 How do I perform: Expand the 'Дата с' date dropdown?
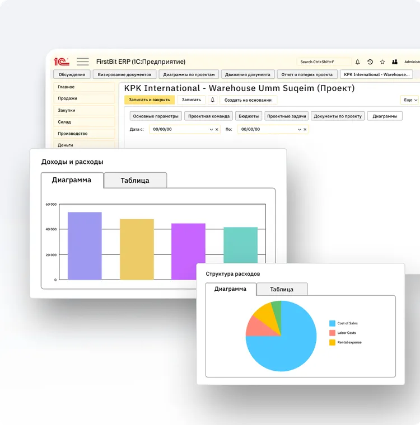[x=211, y=129]
